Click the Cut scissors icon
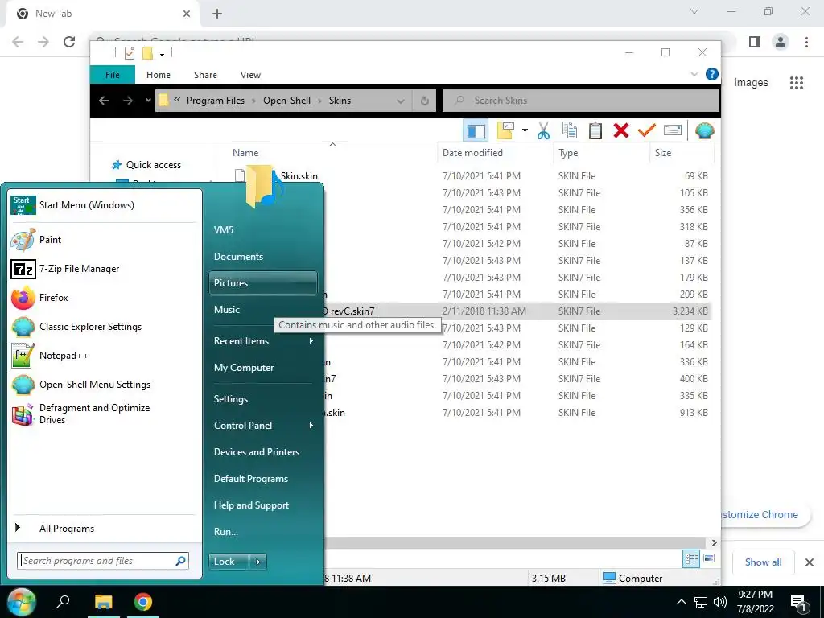 point(543,131)
